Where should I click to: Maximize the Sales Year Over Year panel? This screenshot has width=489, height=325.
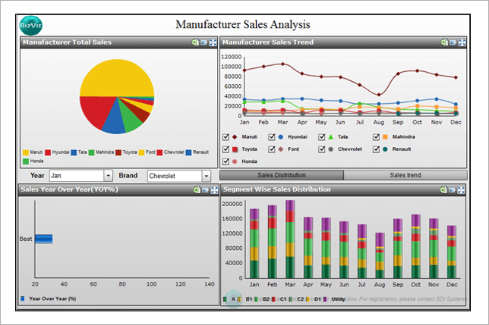coord(214,189)
